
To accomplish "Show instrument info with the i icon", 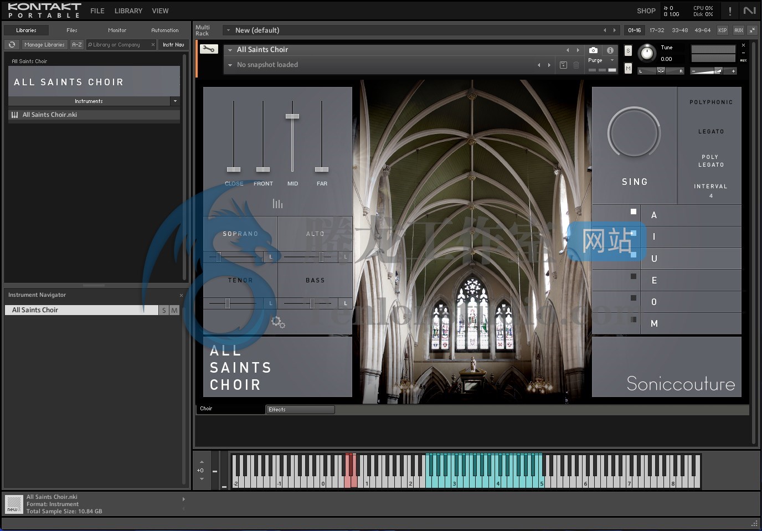I will [610, 50].
